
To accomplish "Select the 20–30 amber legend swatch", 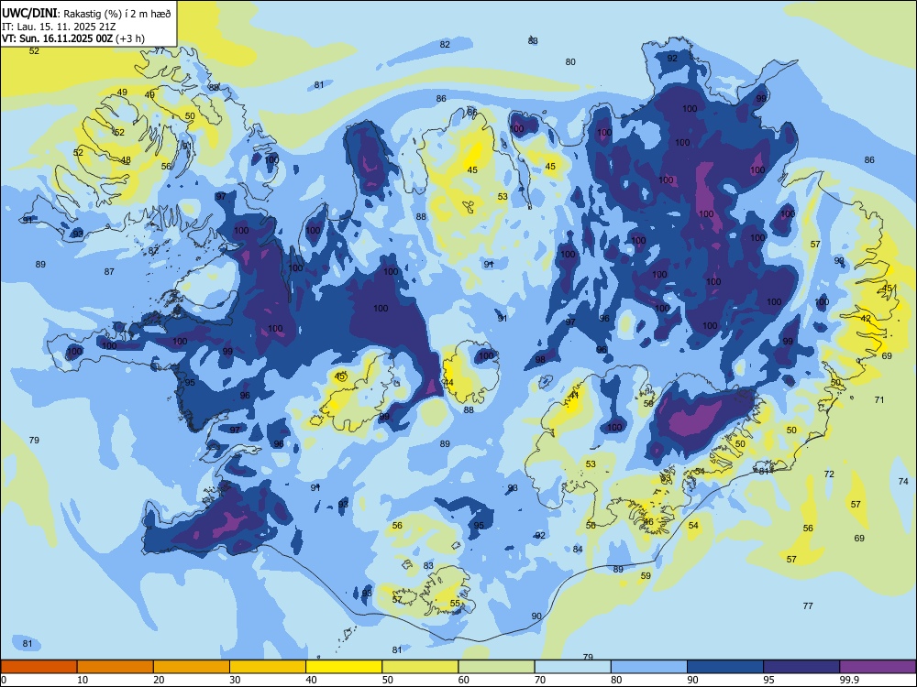I will coord(192,667).
